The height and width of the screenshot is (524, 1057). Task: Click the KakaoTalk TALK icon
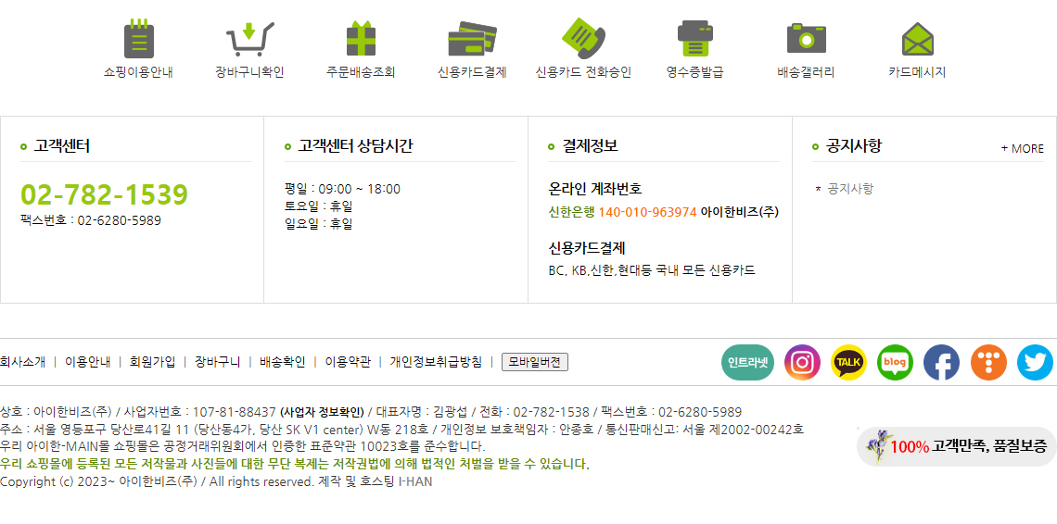point(848,362)
